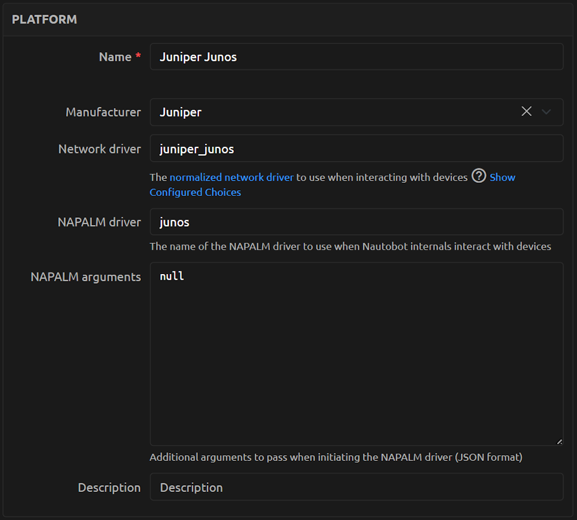Click the NAPALM driver label
577x520 pixels.
pyautogui.click(x=99, y=222)
